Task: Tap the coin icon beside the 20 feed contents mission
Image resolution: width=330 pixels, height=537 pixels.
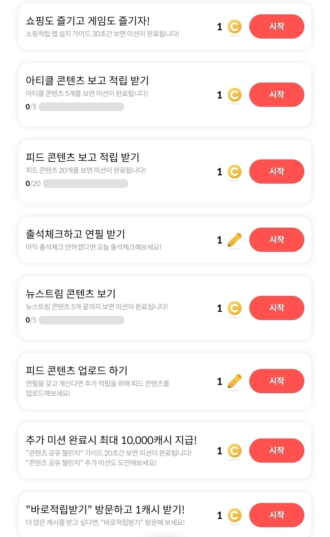Action: 235,172
